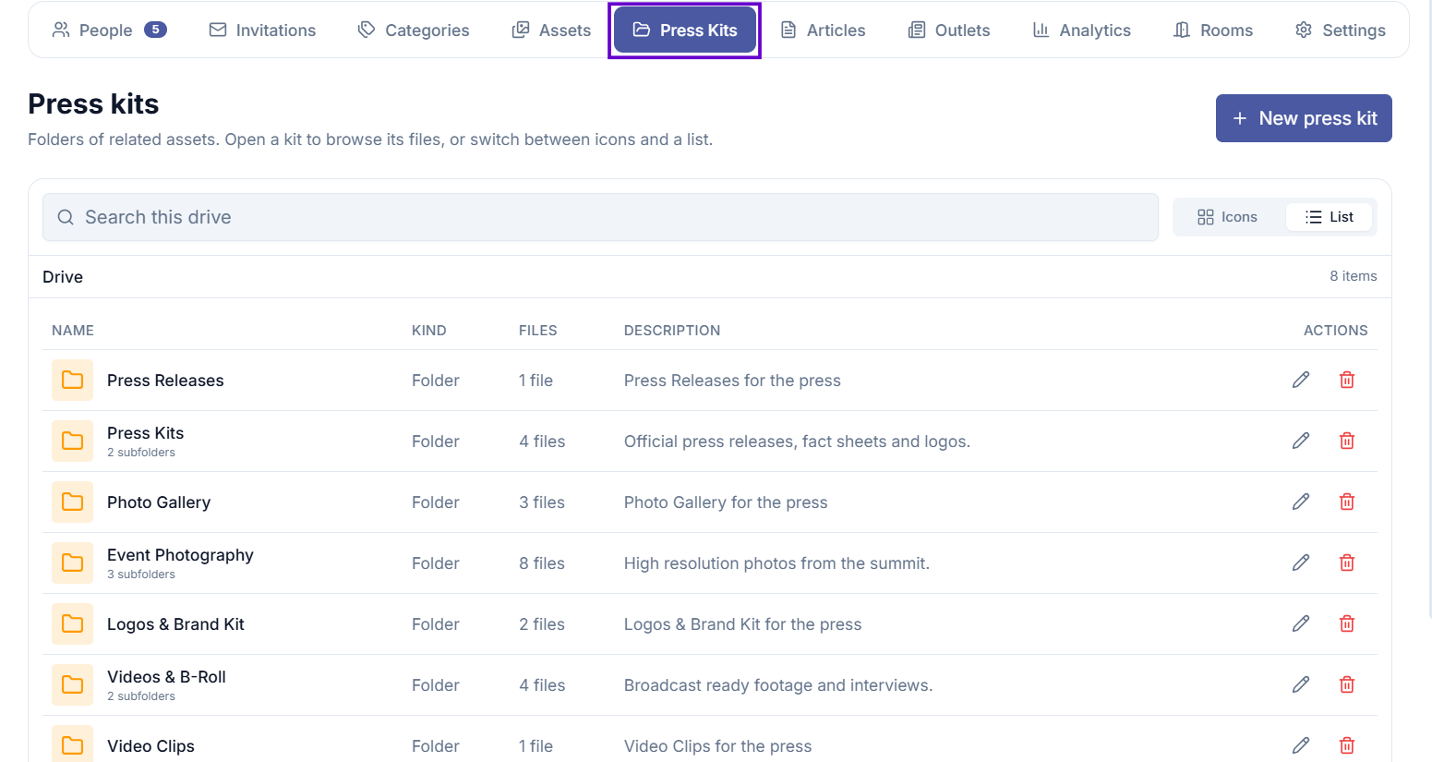Delete the Press Releases folder with the trash icon
The image size is (1432, 762).
click(x=1347, y=380)
